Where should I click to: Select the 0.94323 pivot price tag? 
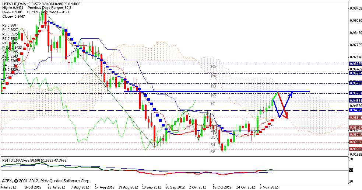coord(355,110)
